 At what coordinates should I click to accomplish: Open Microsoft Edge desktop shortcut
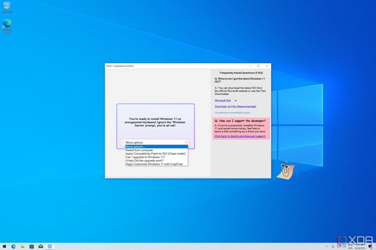7,25
